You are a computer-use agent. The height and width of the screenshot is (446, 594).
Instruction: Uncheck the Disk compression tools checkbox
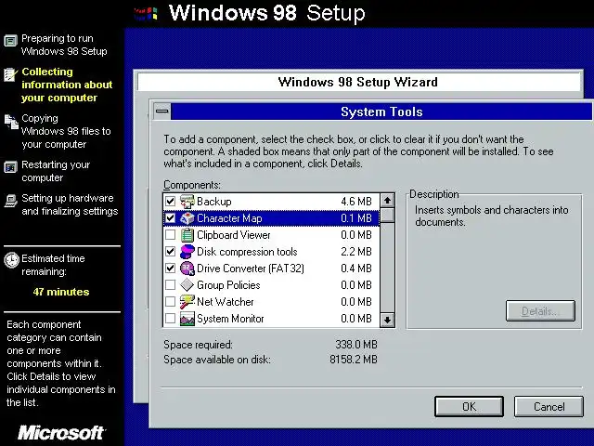pos(171,252)
